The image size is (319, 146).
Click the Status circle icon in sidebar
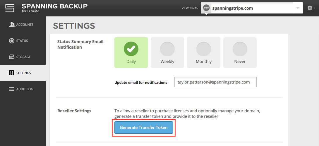(x=12, y=41)
